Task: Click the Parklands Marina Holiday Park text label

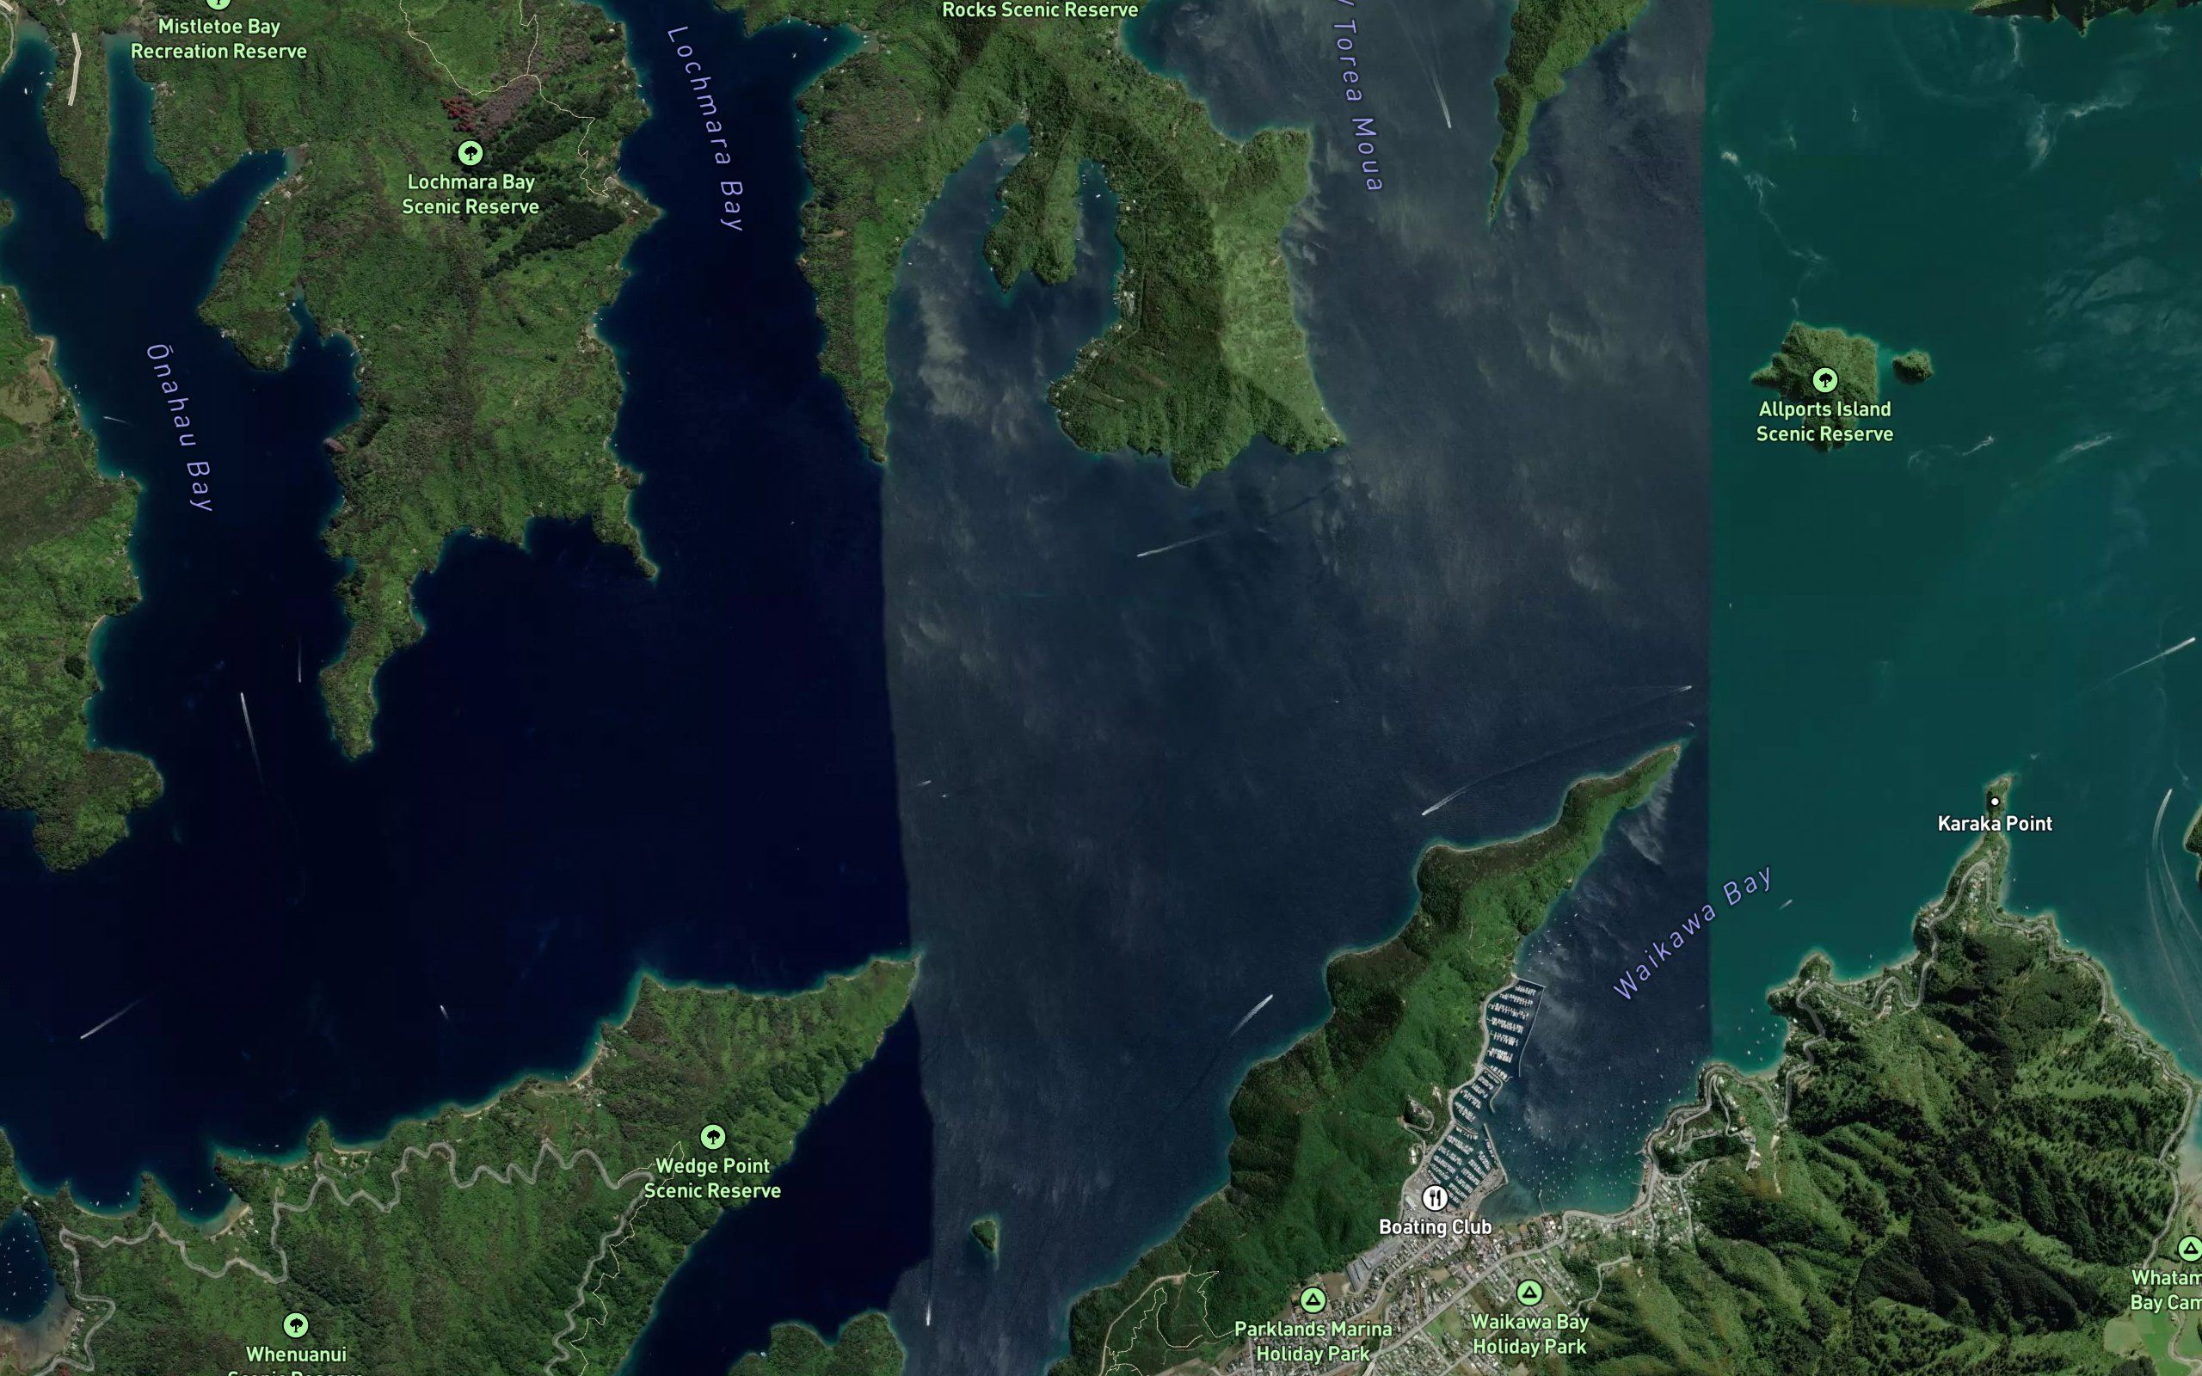Action: 1313,1342
